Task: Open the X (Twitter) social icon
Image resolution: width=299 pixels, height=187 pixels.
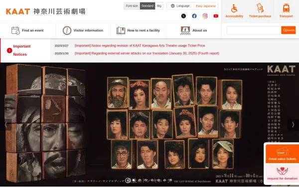Action: point(183,16)
